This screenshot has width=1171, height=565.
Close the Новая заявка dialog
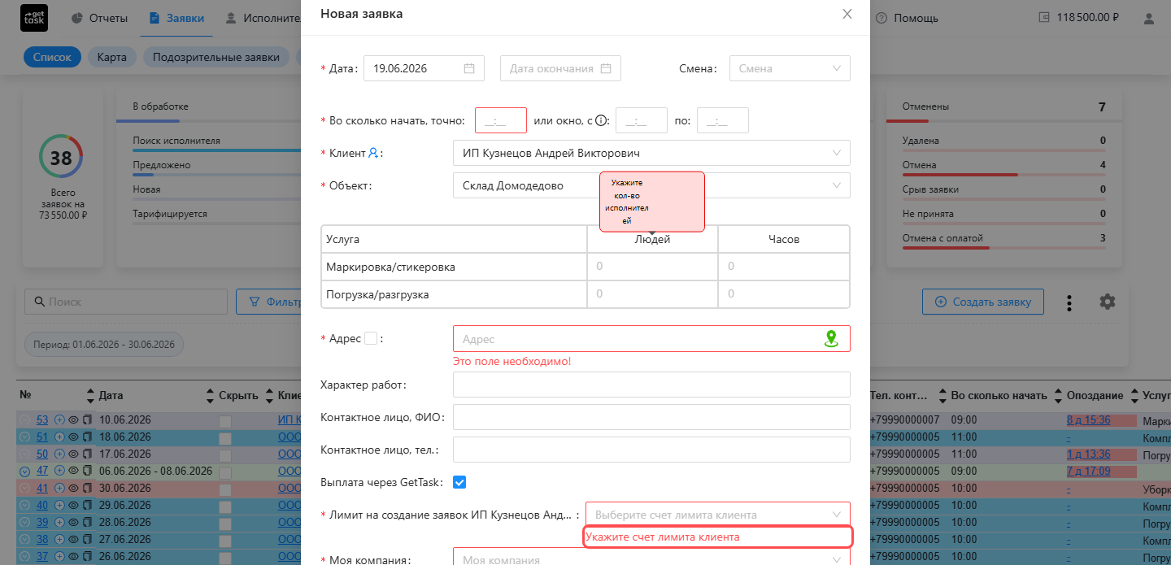pos(847,14)
